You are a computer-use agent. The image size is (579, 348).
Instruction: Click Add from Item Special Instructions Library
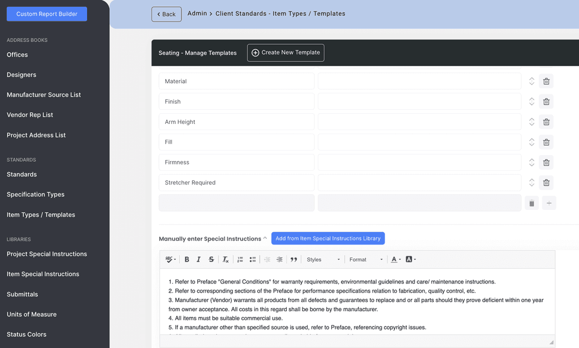pos(328,238)
